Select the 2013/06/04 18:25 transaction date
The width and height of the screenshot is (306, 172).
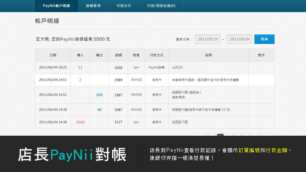[53, 67]
